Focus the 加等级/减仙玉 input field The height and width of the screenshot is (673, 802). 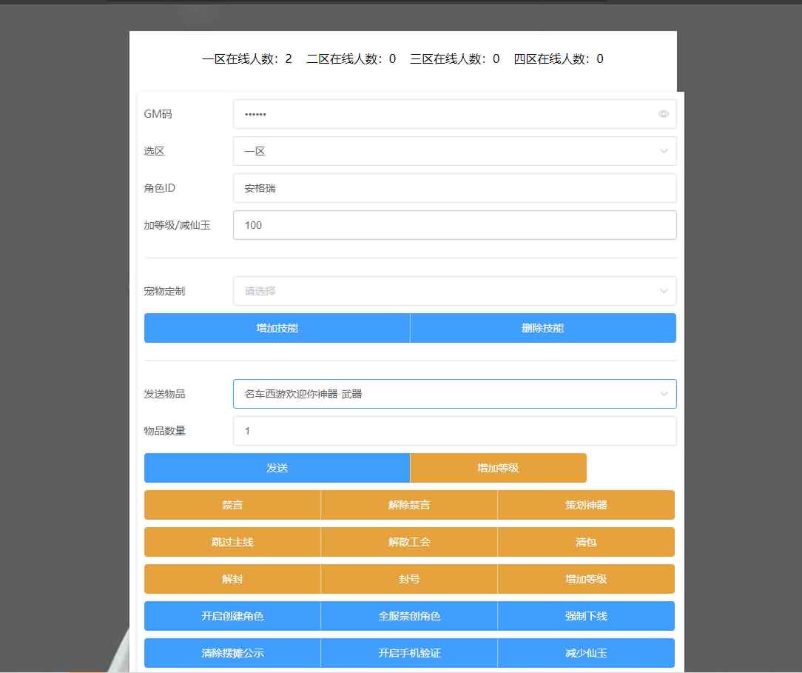tap(454, 225)
